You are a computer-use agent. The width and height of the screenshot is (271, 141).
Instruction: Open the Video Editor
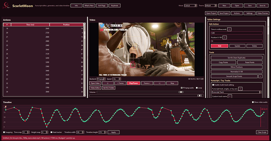click(x=95, y=88)
